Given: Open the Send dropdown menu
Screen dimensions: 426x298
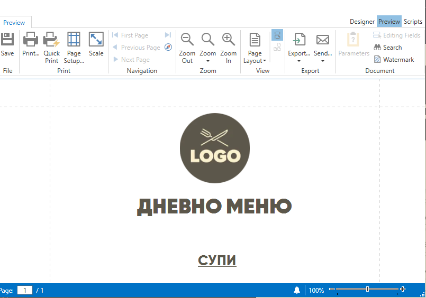Looking at the screenshot, I should point(322,57).
